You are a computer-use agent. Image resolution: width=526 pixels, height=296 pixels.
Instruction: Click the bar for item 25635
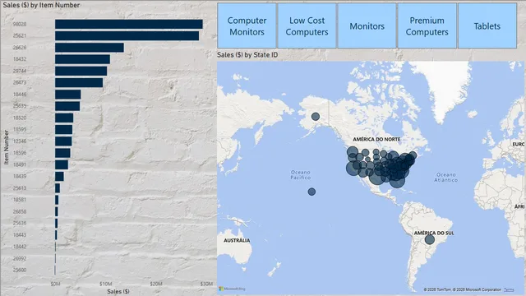click(x=67, y=106)
